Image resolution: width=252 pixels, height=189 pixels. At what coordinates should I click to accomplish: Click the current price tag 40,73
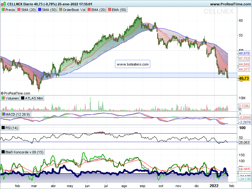click(x=244, y=78)
